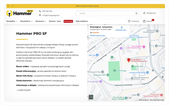
Task: Click the Nasze Maki purple marker
Action: click(x=101, y=82)
